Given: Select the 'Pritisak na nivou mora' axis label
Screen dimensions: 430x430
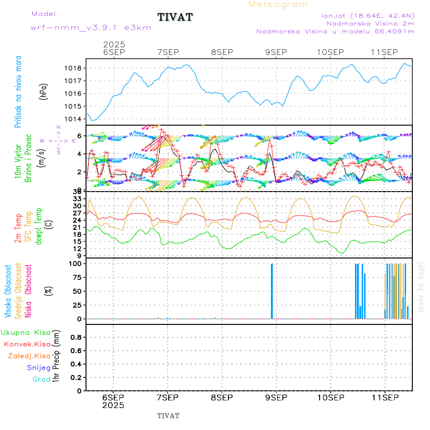Looking at the screenshot, I should click(x=18, y=92).
